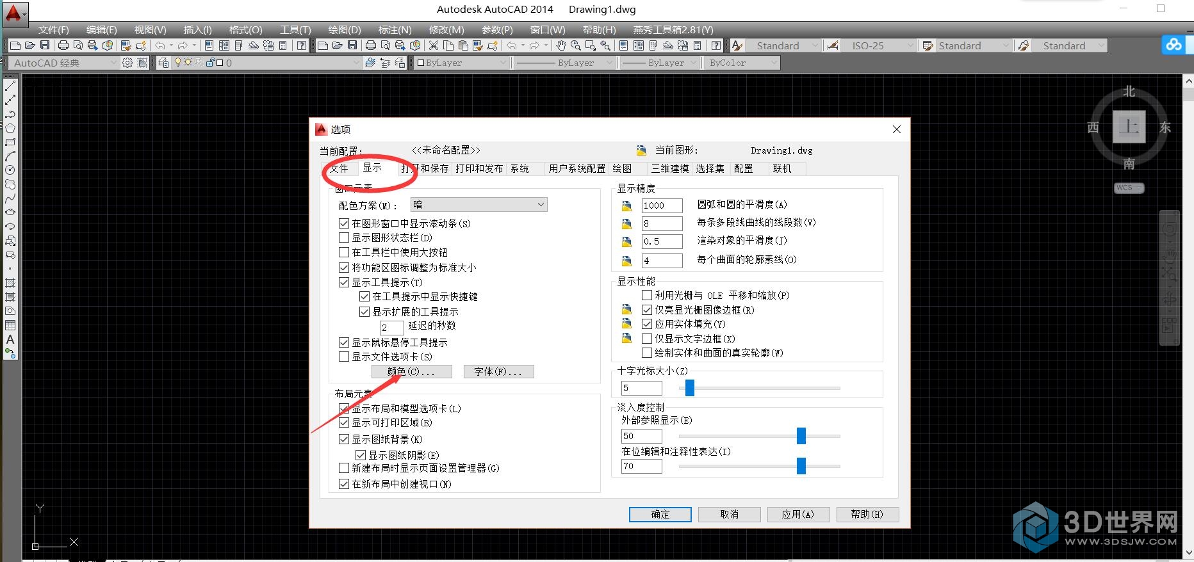This screenshot has width=1194, height=562.
Task: Toggle 在图形窗口中显示滚动条 checkbox
Action: [x=344, y=223]
